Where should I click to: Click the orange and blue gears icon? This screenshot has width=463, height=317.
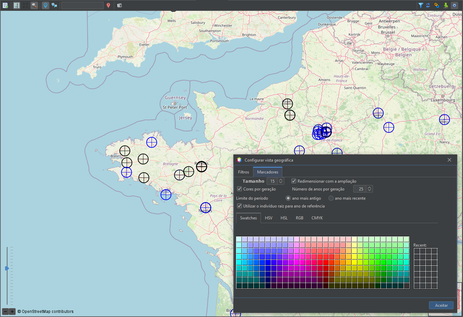click(x=437, y=5)
